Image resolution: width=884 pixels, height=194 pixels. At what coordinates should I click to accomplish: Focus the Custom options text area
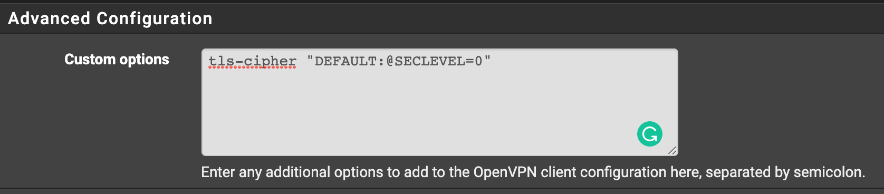[439, 102]
